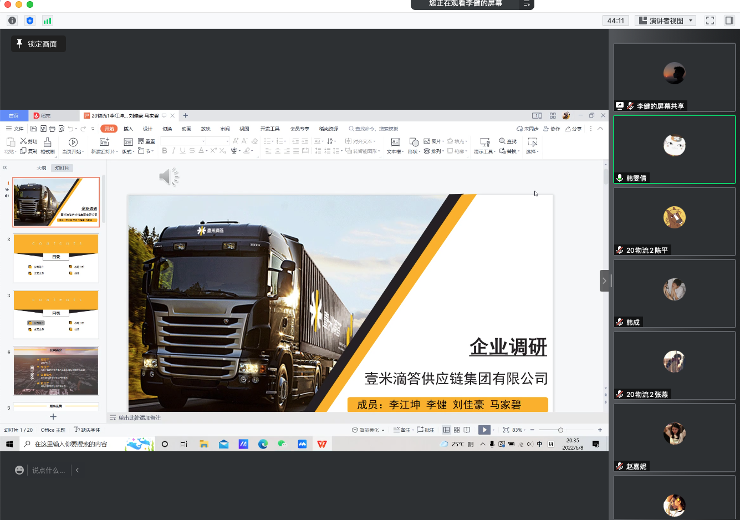Switch to slide sorter grid view
740x520 pixels.
[457, 430]
